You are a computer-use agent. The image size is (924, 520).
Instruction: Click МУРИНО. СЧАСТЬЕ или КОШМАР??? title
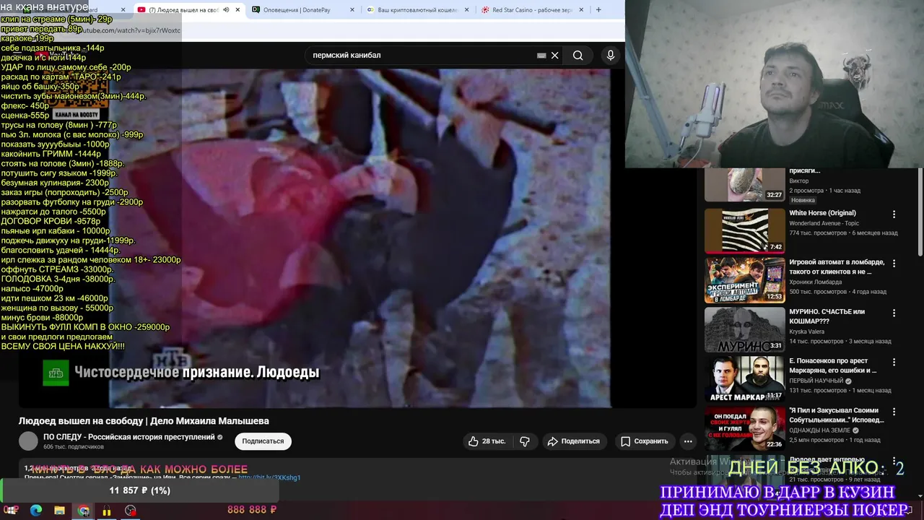pos(827,316)
